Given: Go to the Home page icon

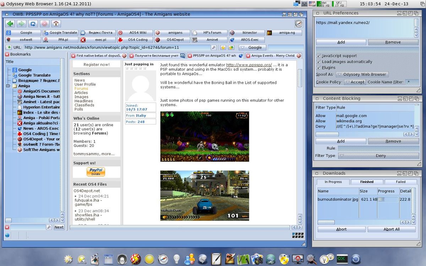Looking at the screenshot, I should 56,24.
